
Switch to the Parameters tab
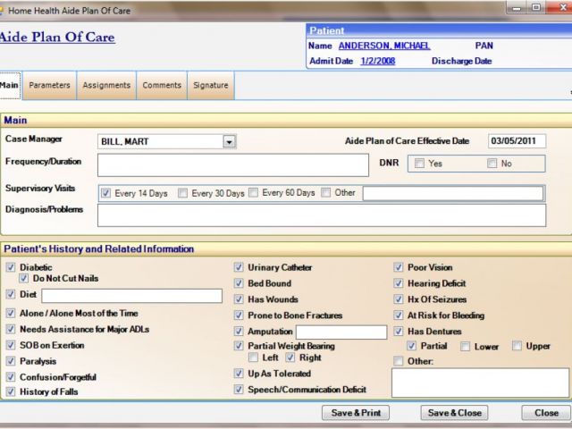49,86
